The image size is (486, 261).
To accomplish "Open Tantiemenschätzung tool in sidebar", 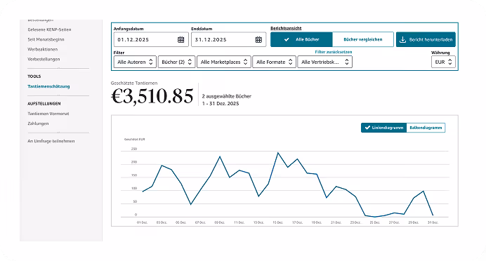I will pyautogui.click(x=48, y=86).
